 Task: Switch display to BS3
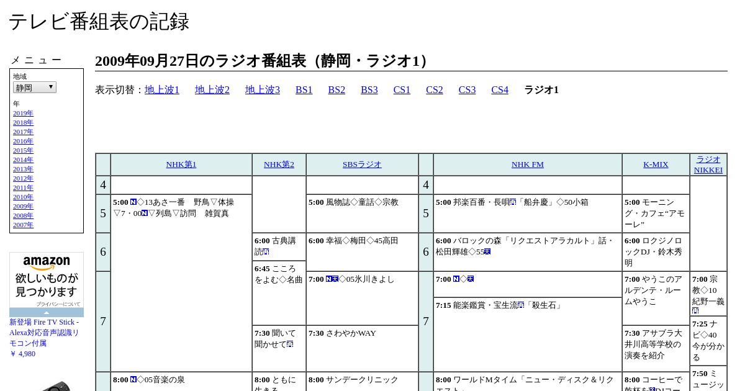[x=369, y=90]
